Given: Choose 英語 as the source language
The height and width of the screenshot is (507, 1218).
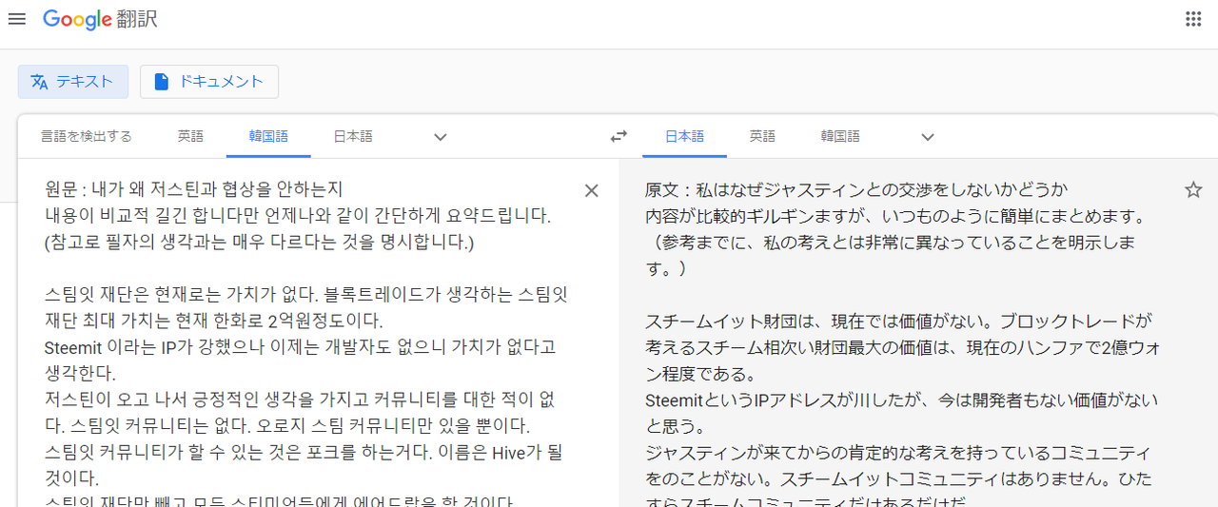Looking at the screenshot, I should click(x=190, y=136).
